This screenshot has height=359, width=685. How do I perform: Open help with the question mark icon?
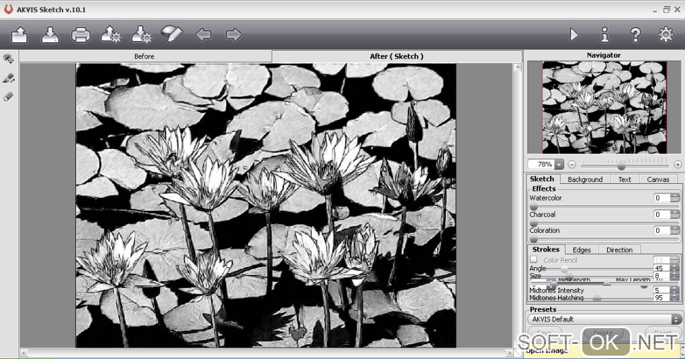click(x=635, y=34)
